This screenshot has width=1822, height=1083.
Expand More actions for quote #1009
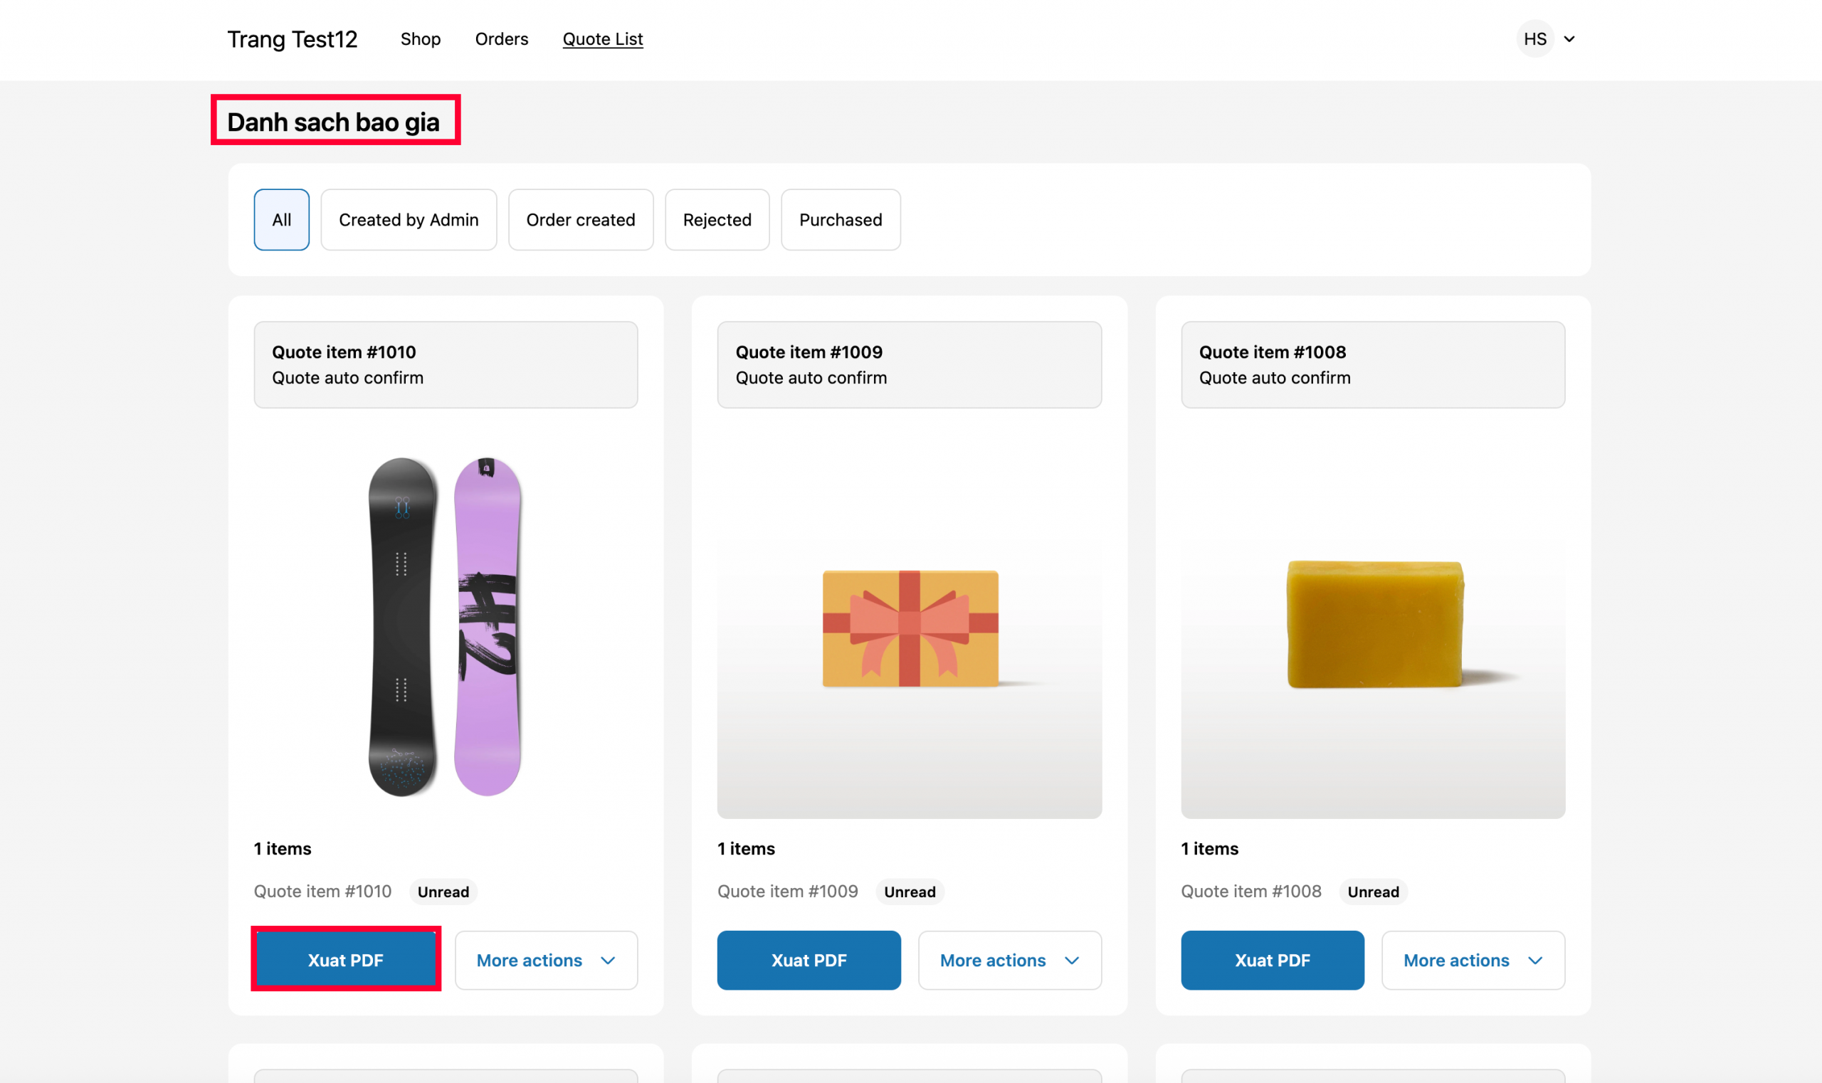coord(1009,960)
